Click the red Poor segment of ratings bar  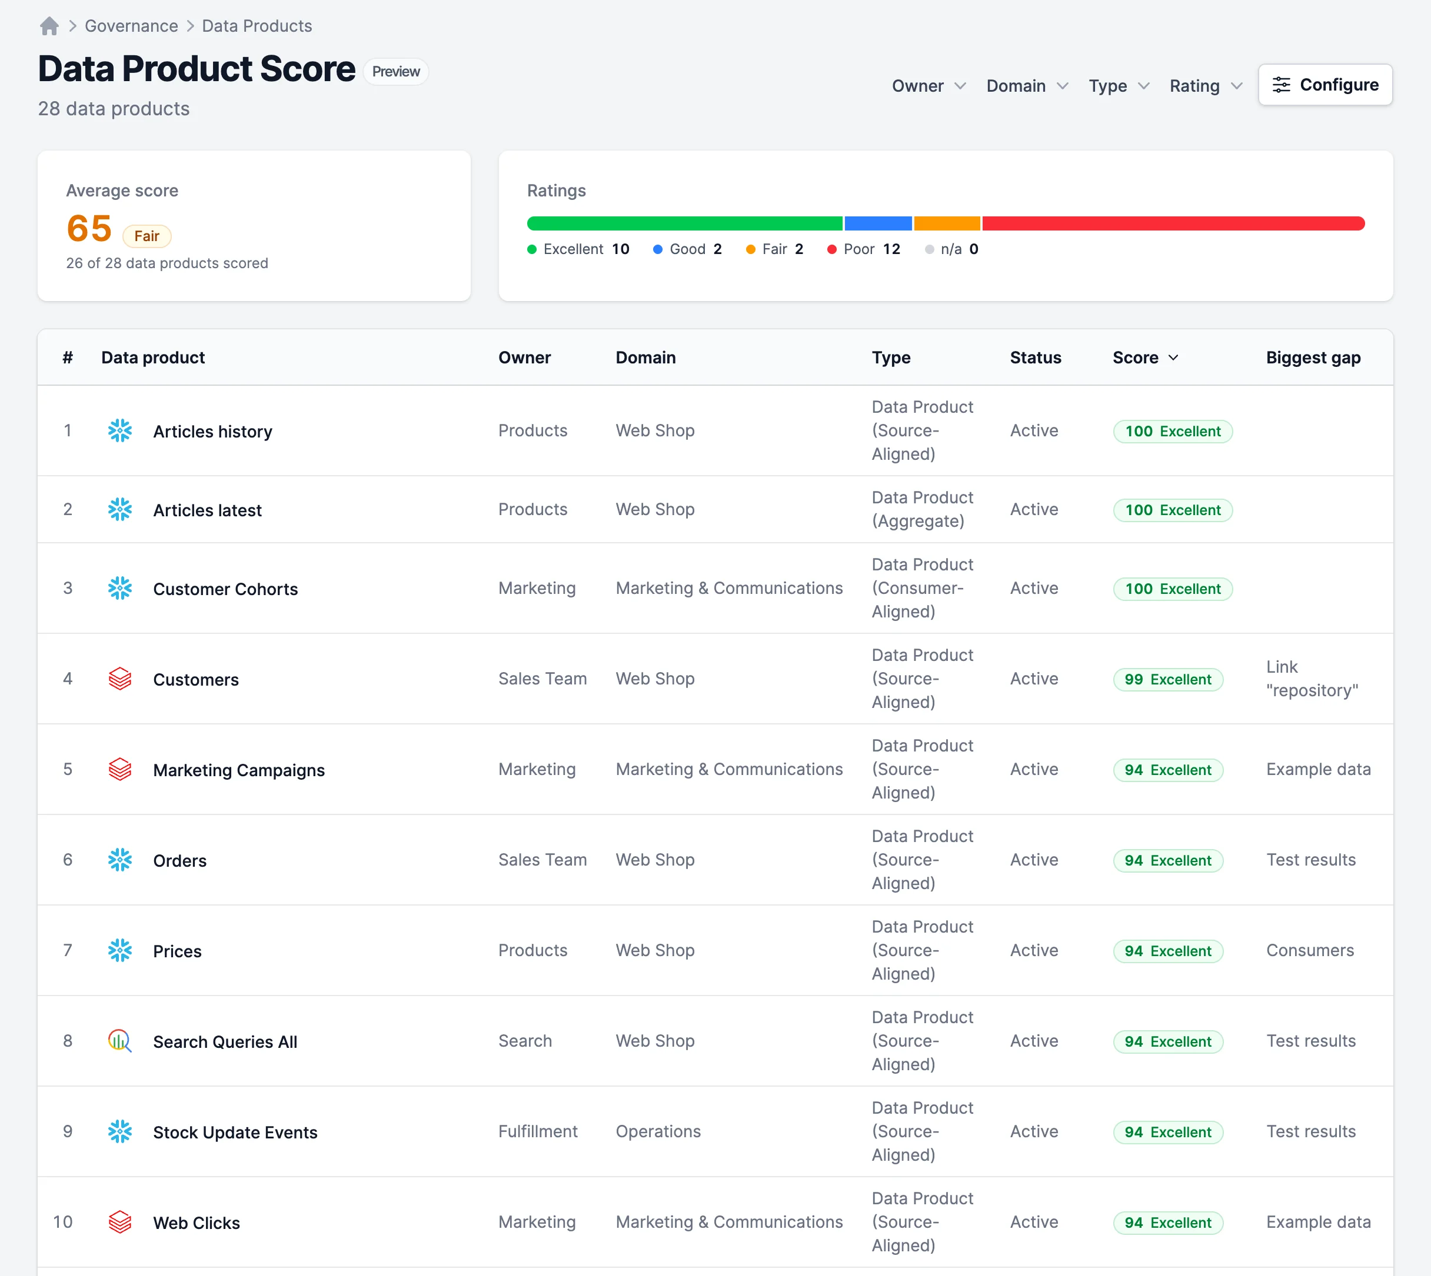tap(1173, 223)
